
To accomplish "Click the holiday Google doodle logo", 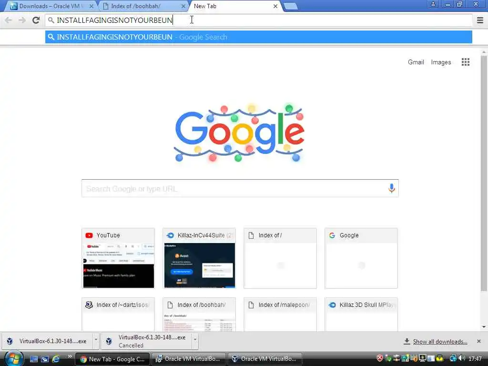I will (239, 133).
